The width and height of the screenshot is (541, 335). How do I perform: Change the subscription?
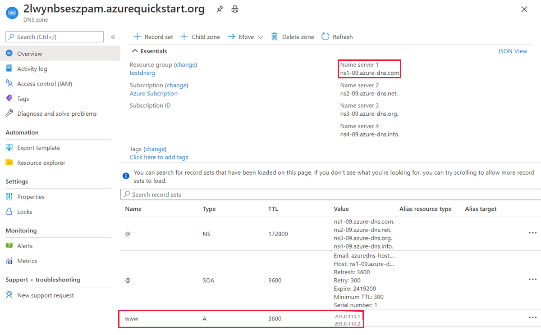click(x=176, y=85)
